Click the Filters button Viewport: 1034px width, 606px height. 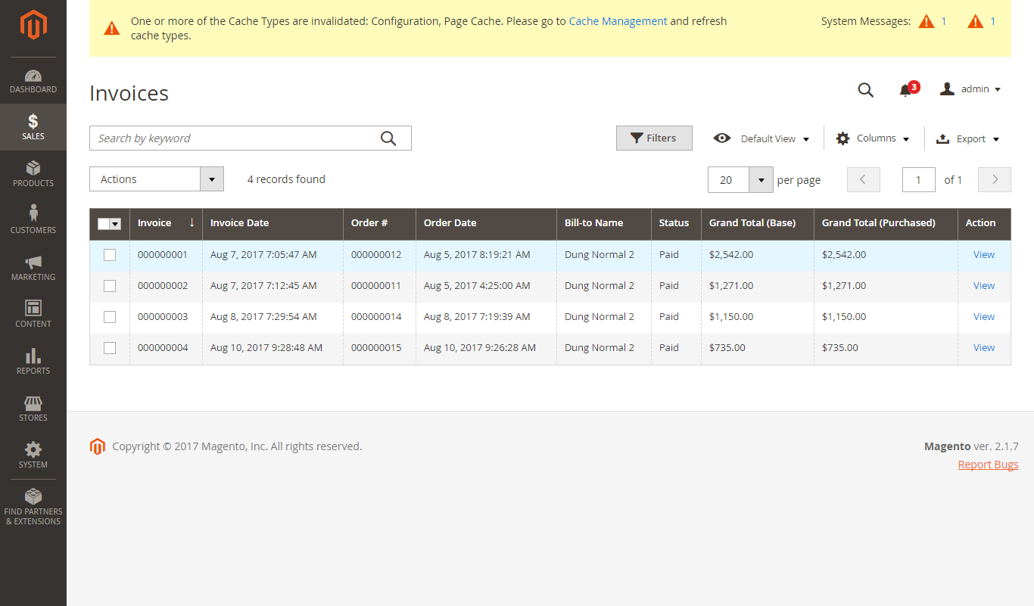click(x=654, y=138)
